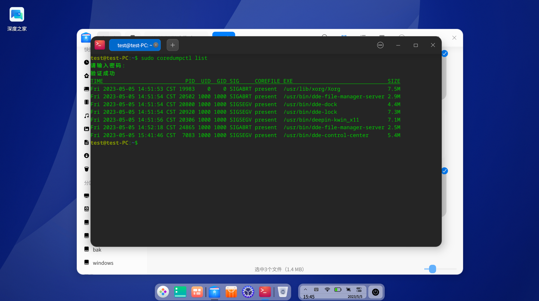Image resolution: width=539 pixels, height=301 pixels.
Task: Click the '/usr/bin/dde-lock' entry
Action: tap(310, 112)
